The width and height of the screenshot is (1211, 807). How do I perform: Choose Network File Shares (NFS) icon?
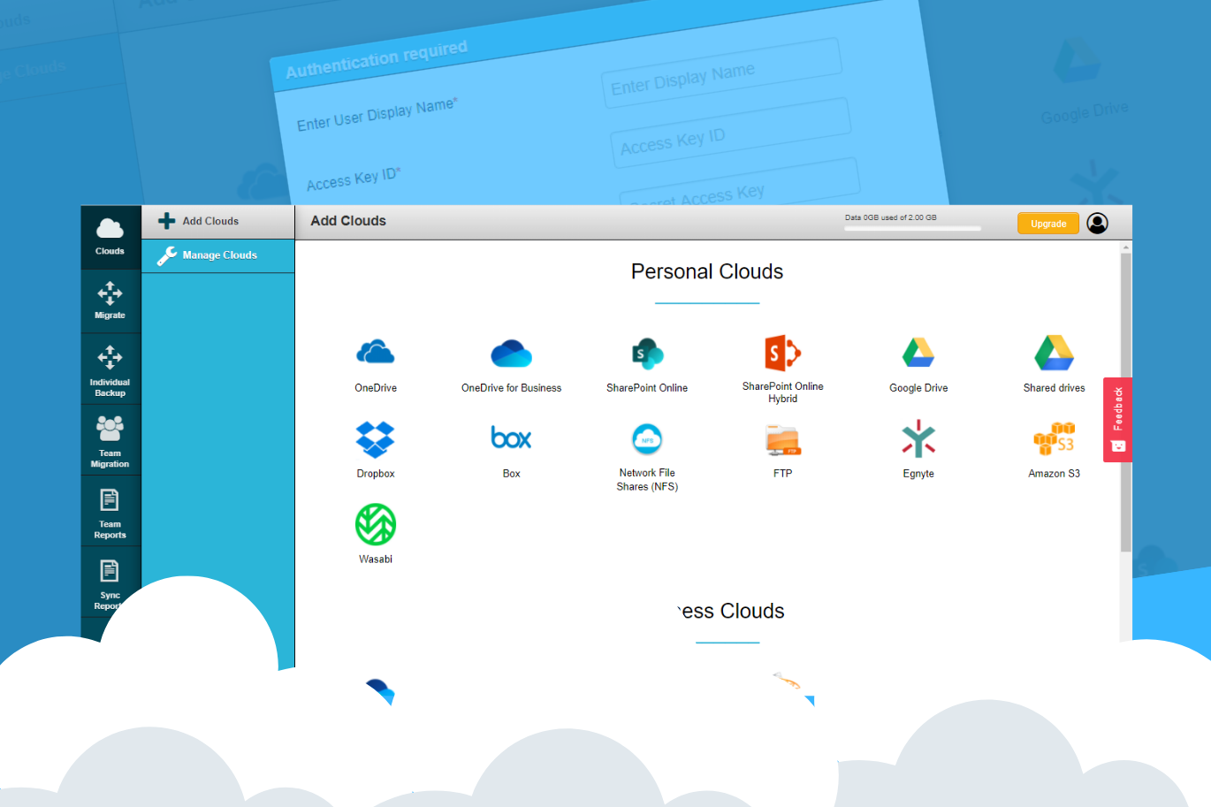(647, 439)
